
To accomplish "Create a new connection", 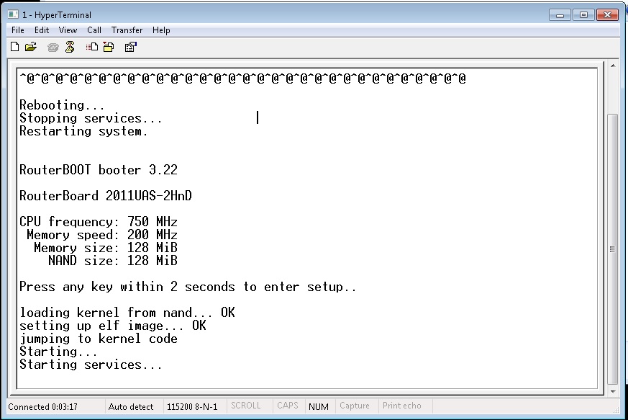I will click(14, 46).
